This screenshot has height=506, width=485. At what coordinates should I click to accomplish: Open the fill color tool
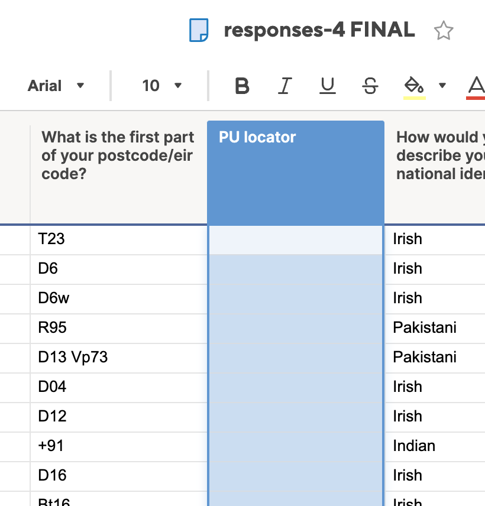[411, 86]
